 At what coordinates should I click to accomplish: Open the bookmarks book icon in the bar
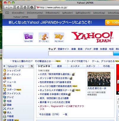7,13
